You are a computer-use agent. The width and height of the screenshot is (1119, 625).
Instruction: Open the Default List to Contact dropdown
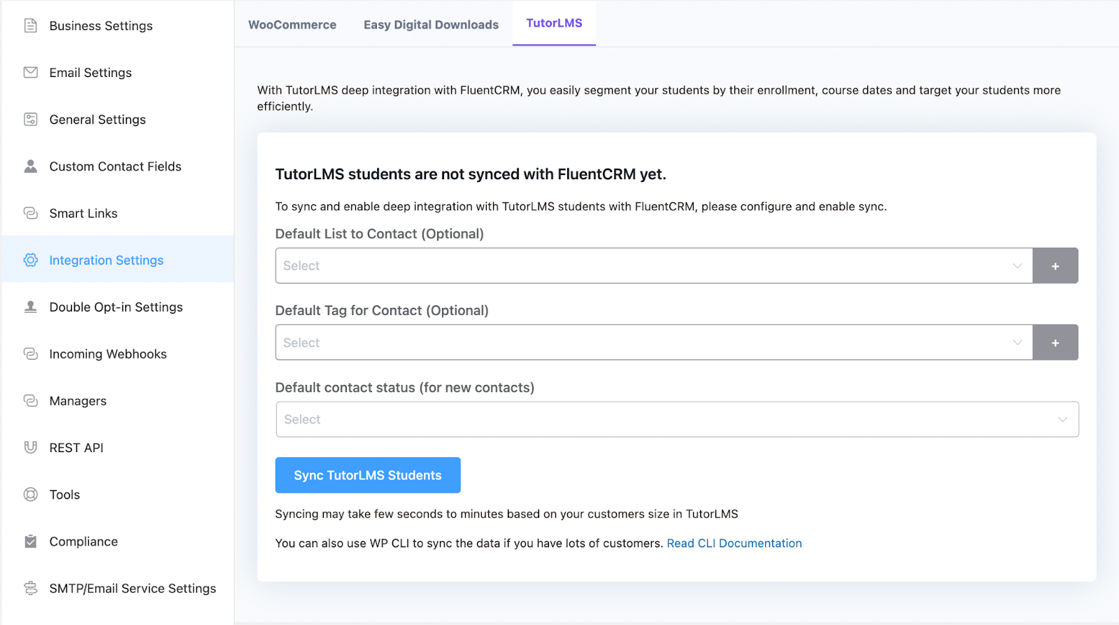[653, 266]
